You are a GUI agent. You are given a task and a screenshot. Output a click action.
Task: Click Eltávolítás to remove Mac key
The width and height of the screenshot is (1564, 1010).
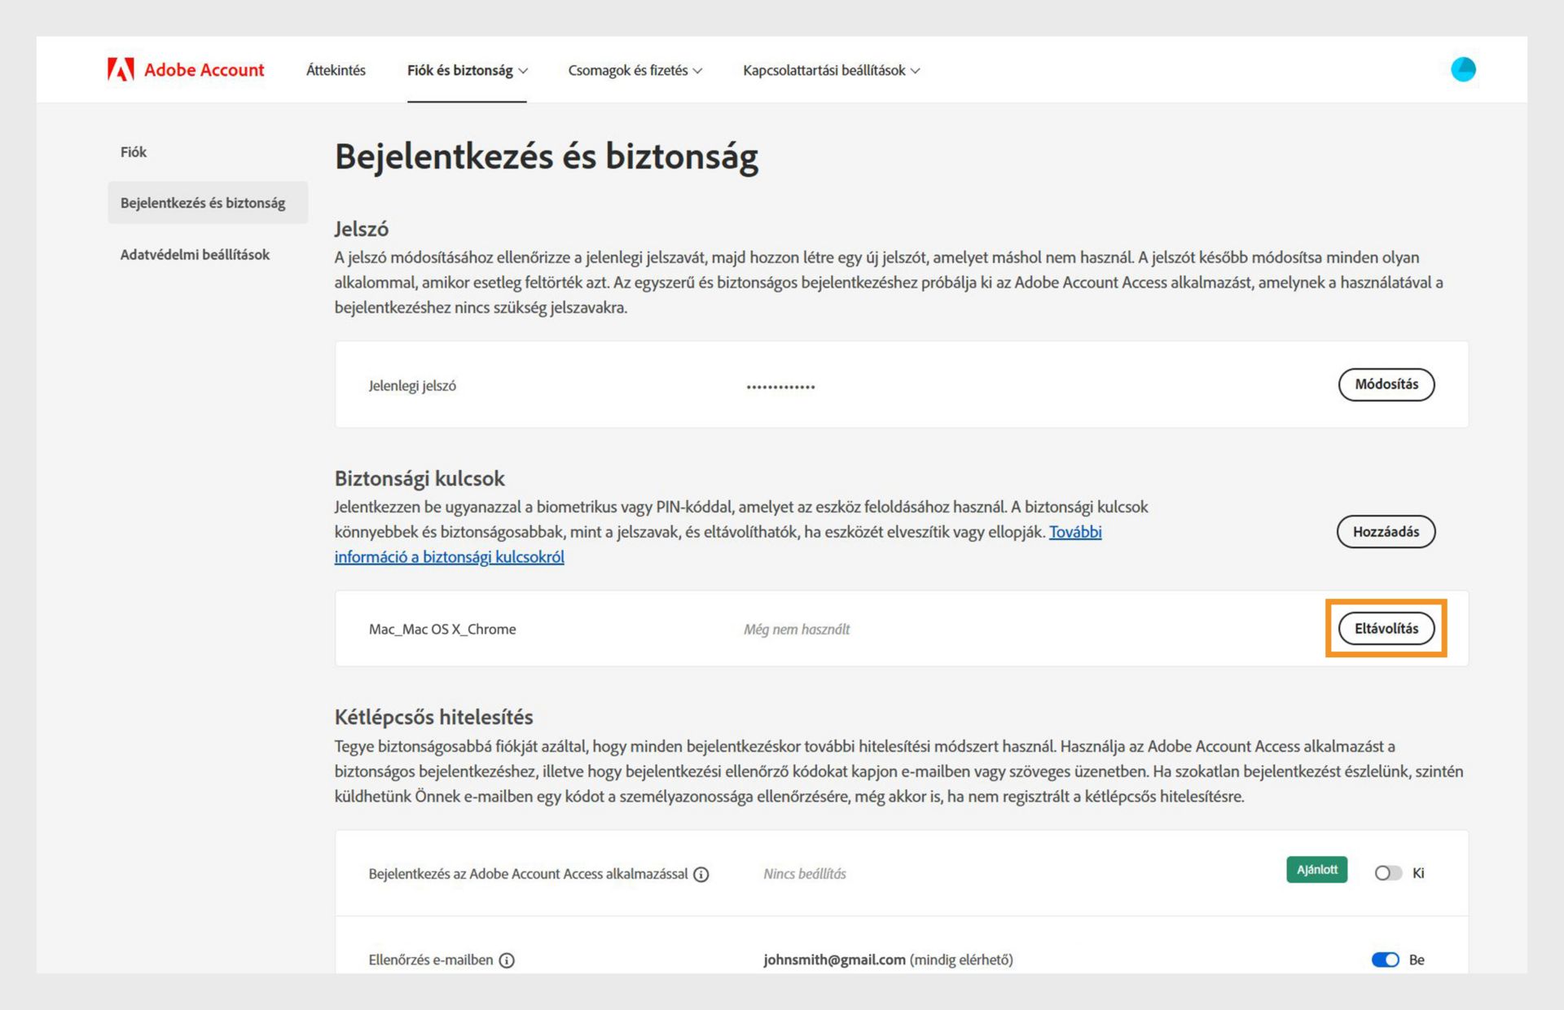pyautogui.click(x=1386, y=629)
